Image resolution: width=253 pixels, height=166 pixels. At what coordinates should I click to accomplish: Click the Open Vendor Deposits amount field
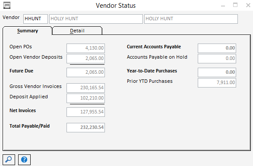(85, 58)
